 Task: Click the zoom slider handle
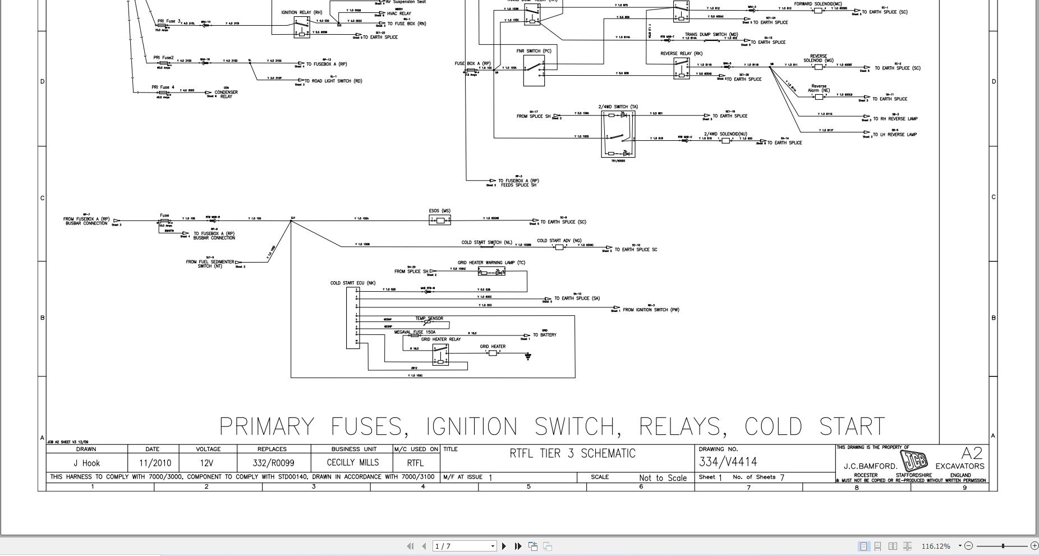(1003, 545)
